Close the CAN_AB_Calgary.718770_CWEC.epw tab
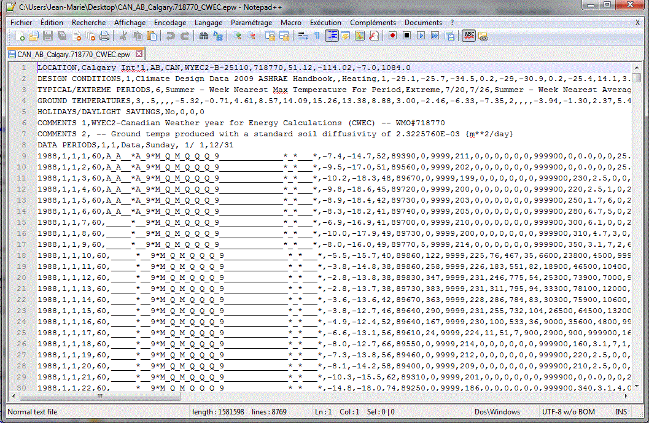The image size is (649, 423). coord(139,54)
